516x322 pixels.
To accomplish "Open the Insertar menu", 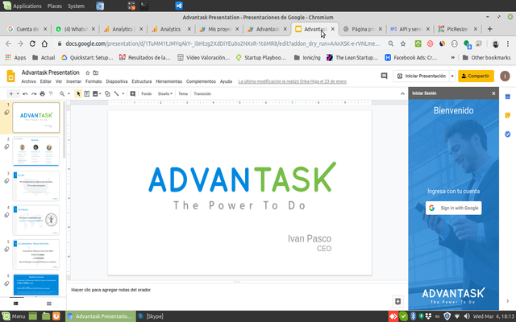I will [x=73, y=81].
